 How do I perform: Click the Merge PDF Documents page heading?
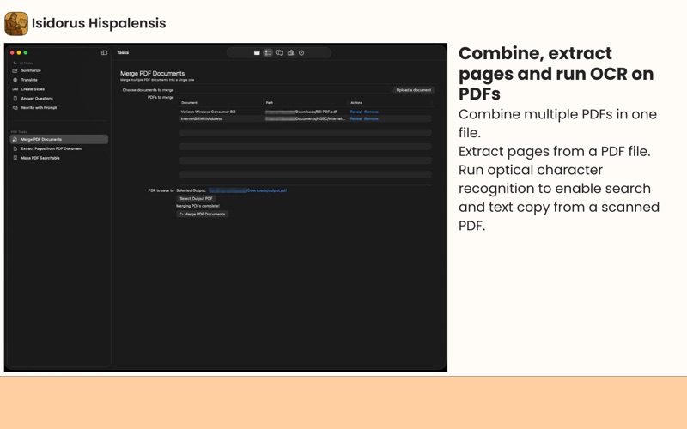pyautogui.click(x=153, y=74)
